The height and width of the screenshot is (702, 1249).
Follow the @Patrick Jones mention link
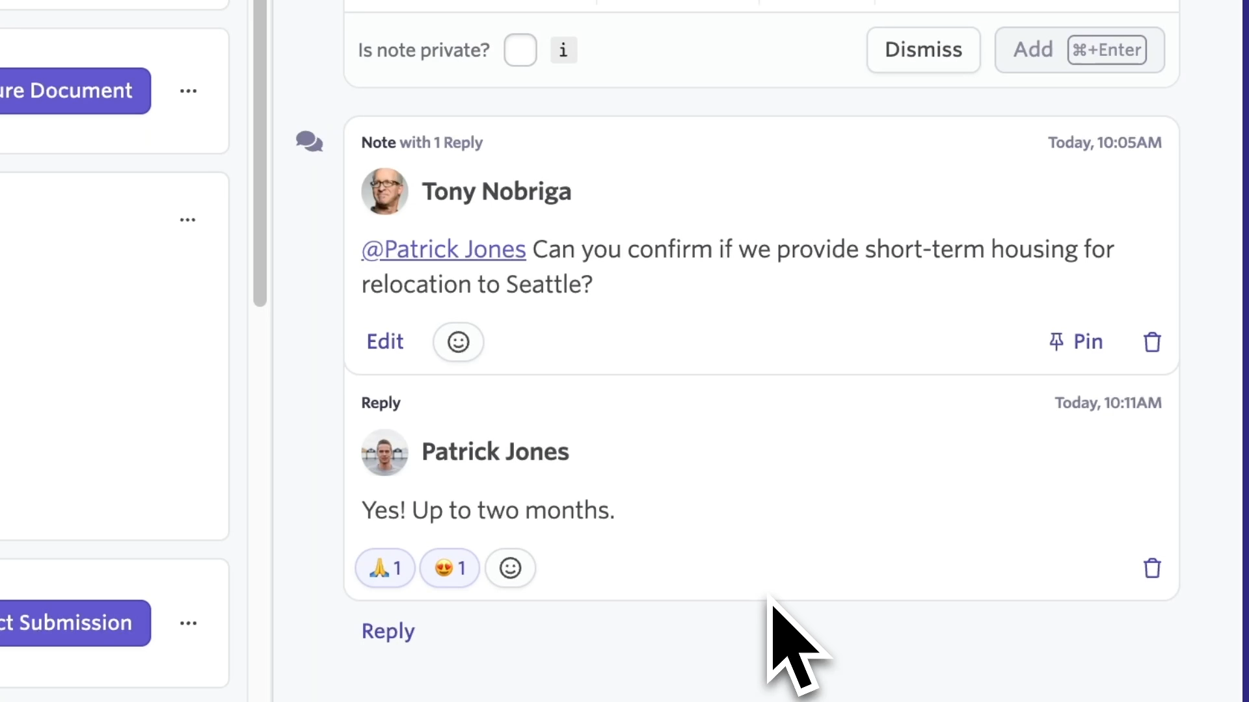444,250
